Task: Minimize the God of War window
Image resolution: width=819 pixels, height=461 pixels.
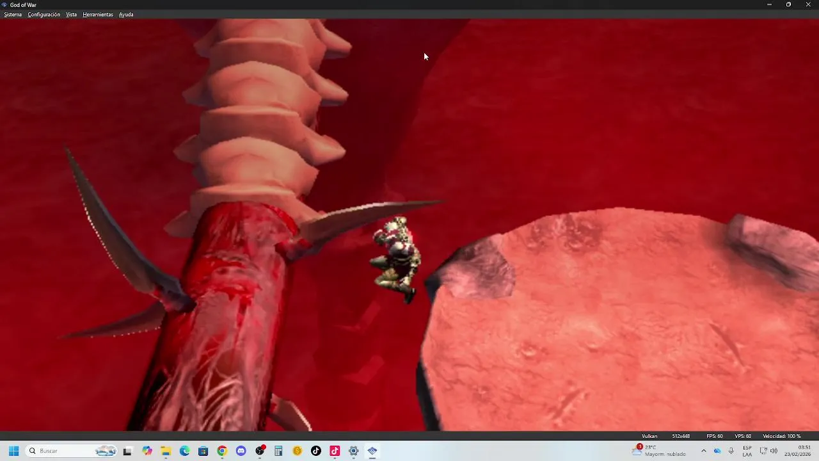Action: click(x=769, y=4)
